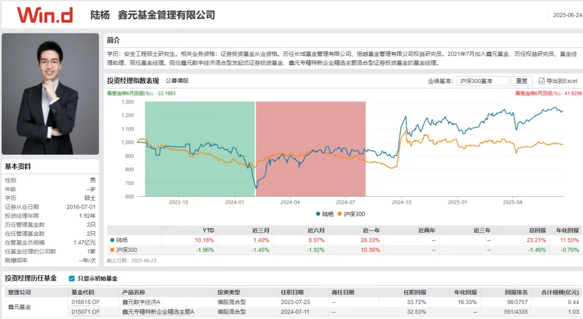Click 年化回报 header in performance table
The height and width of the screenshot is (319, 583).
tap(568, 230)
